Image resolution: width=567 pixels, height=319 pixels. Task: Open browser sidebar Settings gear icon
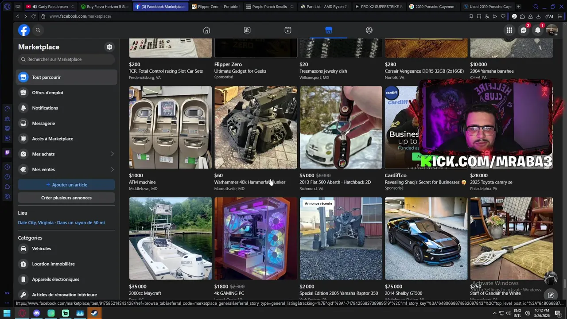pos(7,196)
